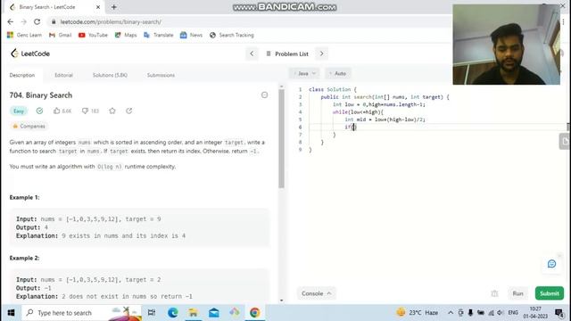Click the Example 2: heading

[24, 258]
